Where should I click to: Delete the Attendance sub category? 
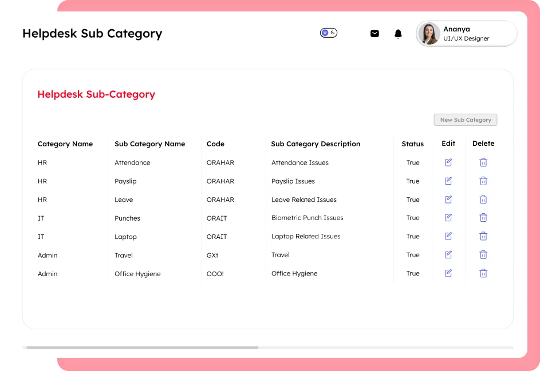(483, 162)
